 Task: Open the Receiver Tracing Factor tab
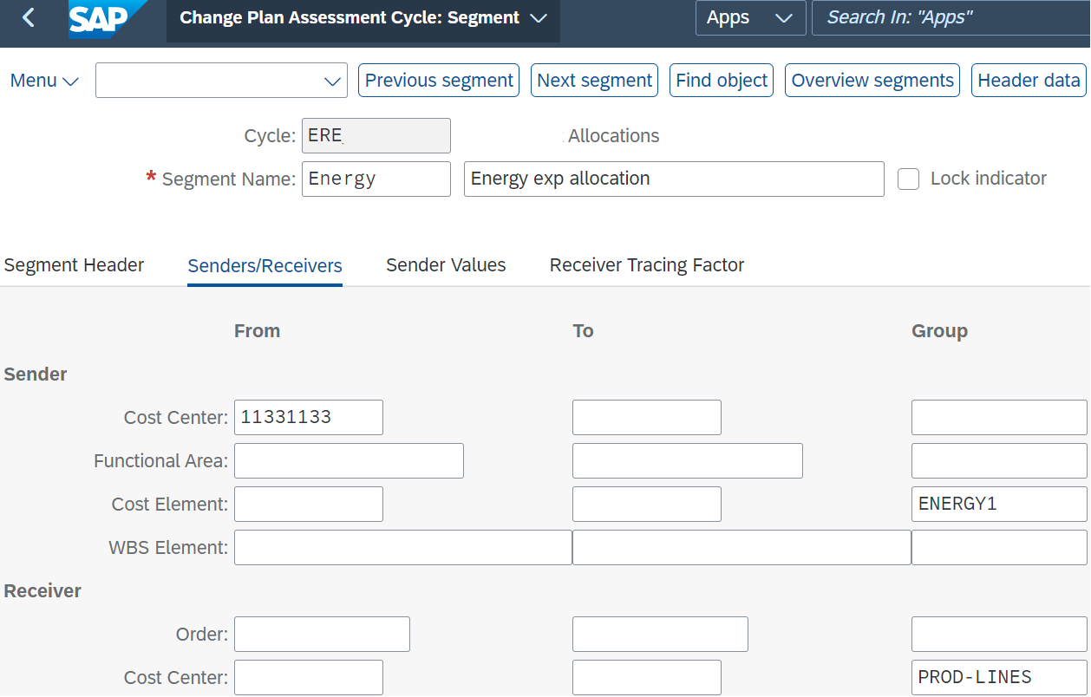[647, 265]
